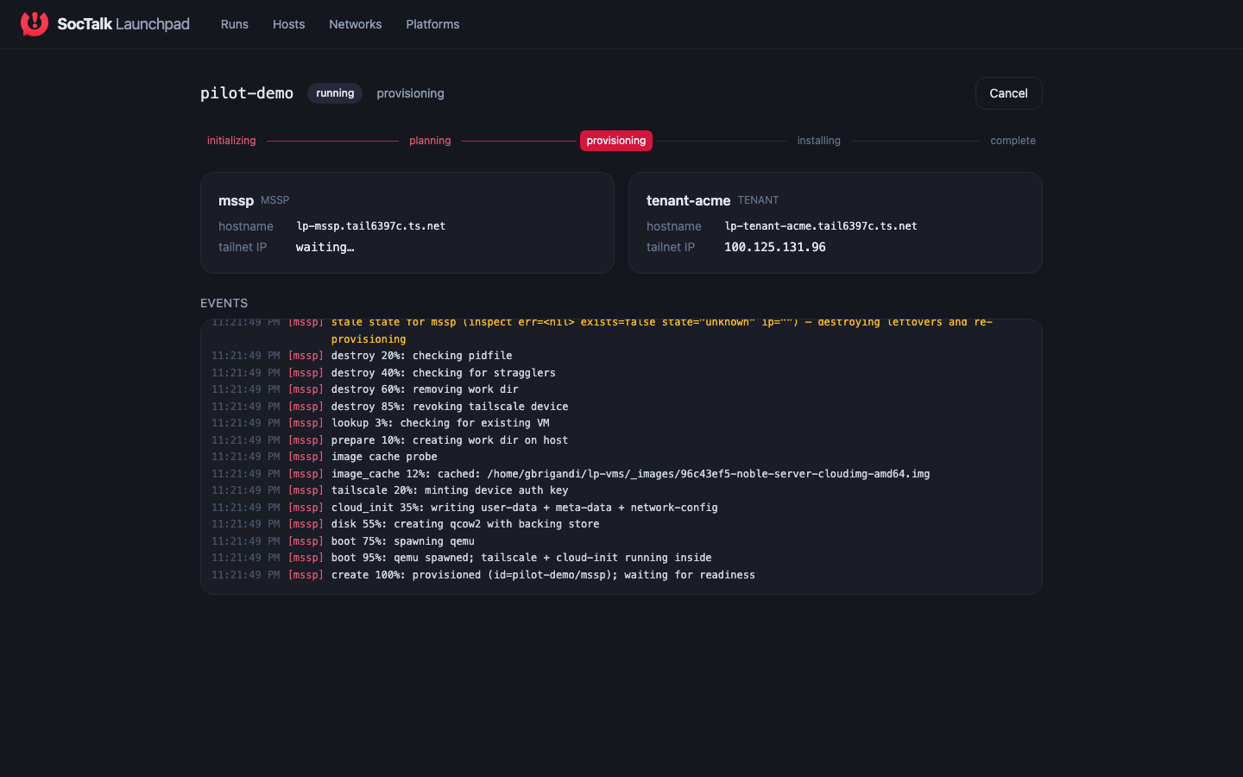Click log line tailscale 20%: minting auth key
The height and width of the screenshot is (777, 1243).
(x=621, y=490)
